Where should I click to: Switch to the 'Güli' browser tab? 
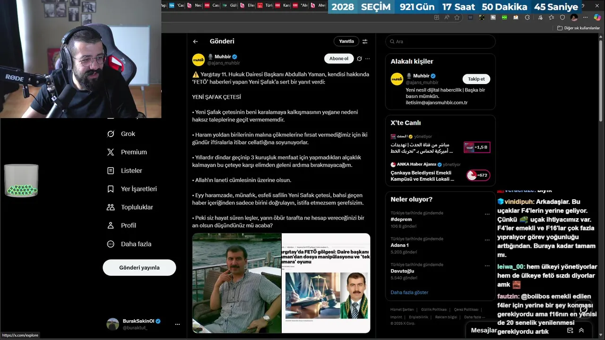coord(230,6)
